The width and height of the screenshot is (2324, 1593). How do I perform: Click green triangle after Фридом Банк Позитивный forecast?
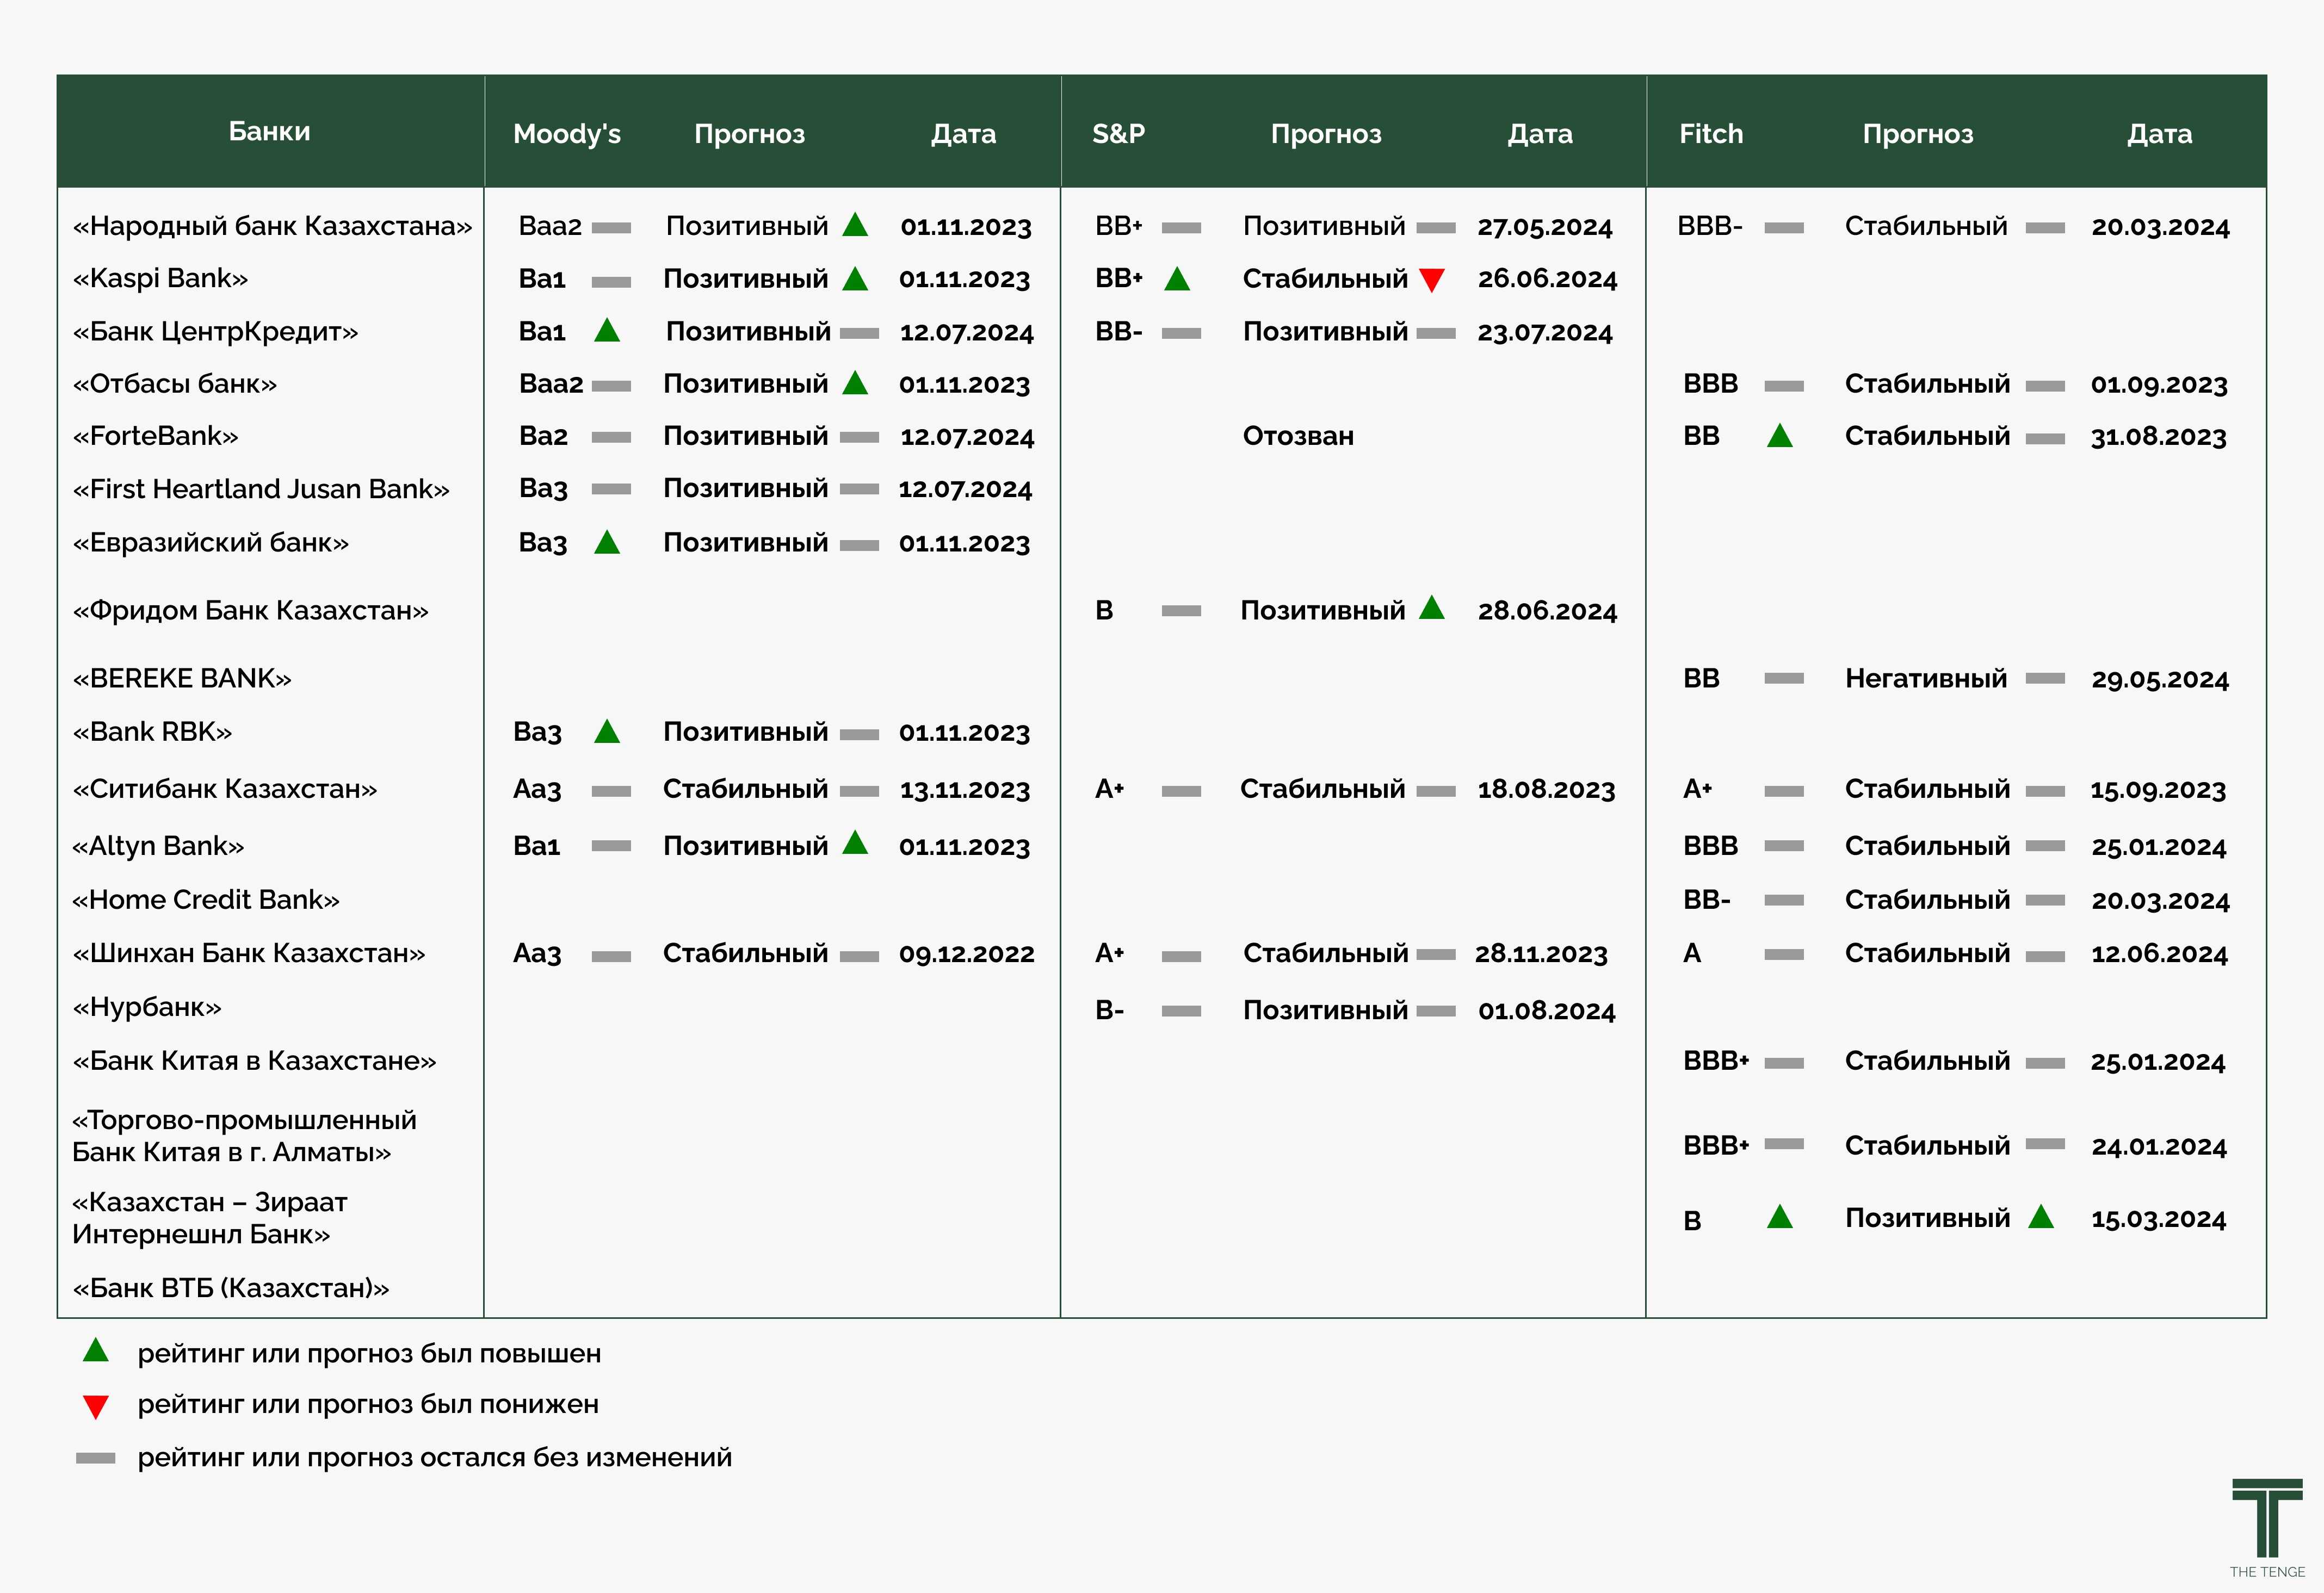pos(1431,607)
